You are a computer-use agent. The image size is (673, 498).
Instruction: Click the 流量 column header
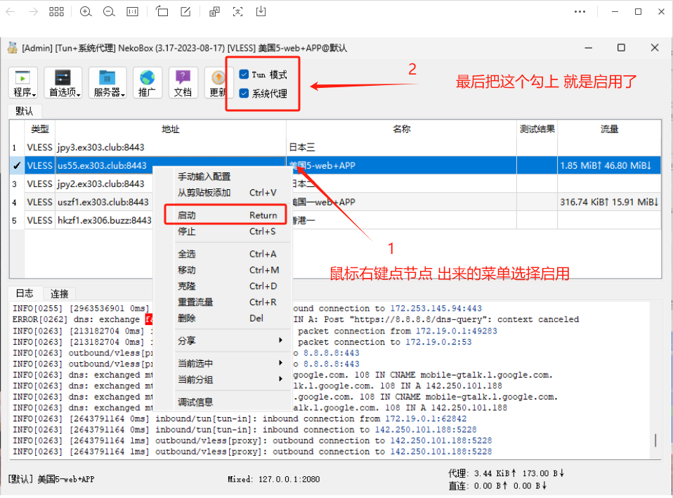pos(608,129)
